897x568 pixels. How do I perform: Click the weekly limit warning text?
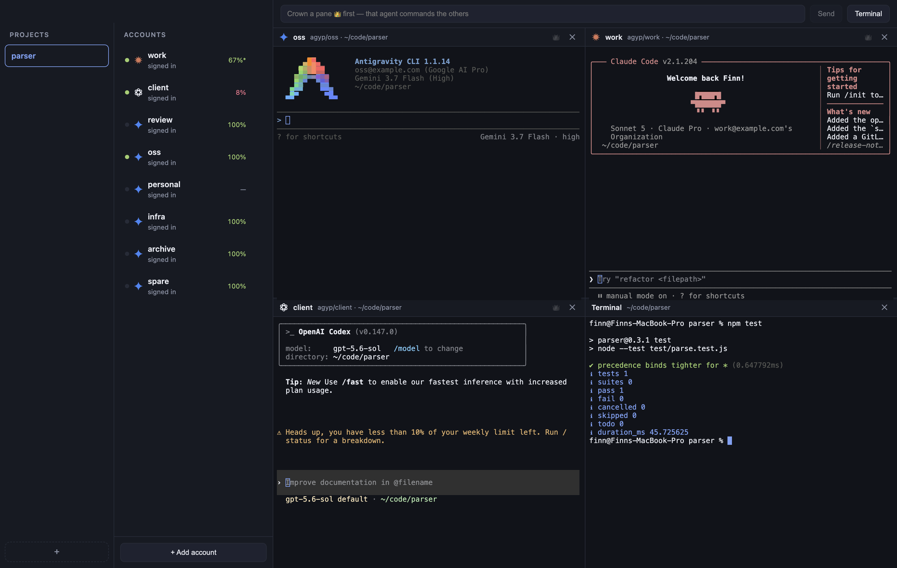click(422, 436)
